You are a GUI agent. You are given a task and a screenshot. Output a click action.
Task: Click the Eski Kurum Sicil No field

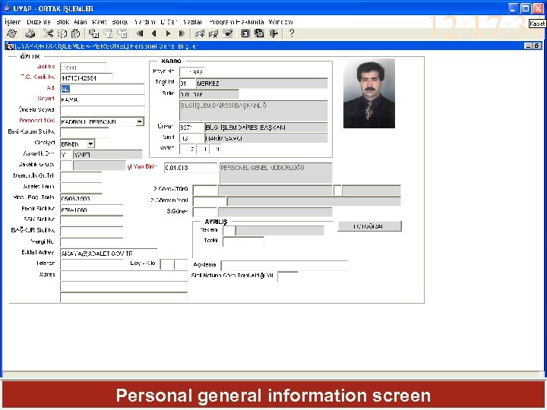(84, 132)
